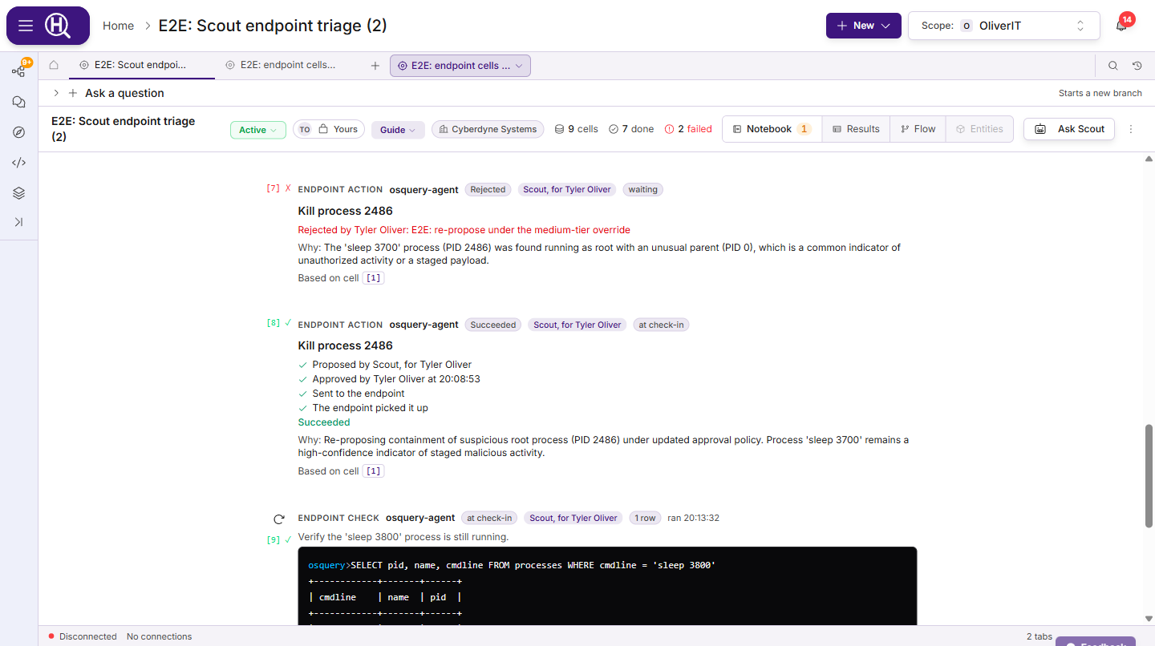Click the green Succeeded result text
Screen dimensions: 1155x646
pyautogui.click(x=324, y=422)
